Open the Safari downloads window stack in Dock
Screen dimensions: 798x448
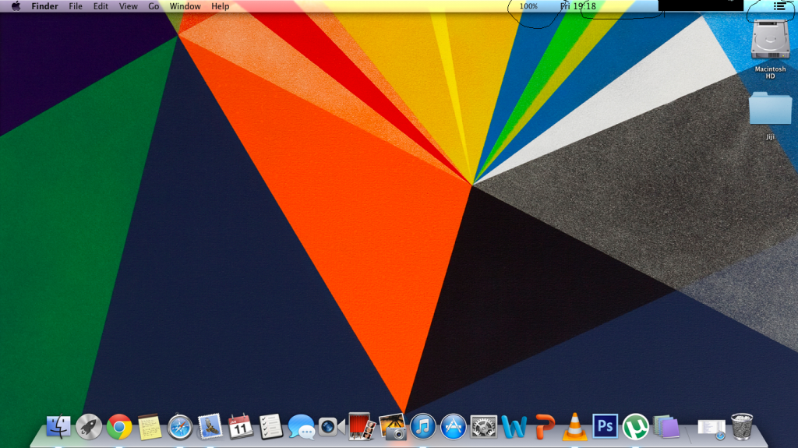pos(711,429)
